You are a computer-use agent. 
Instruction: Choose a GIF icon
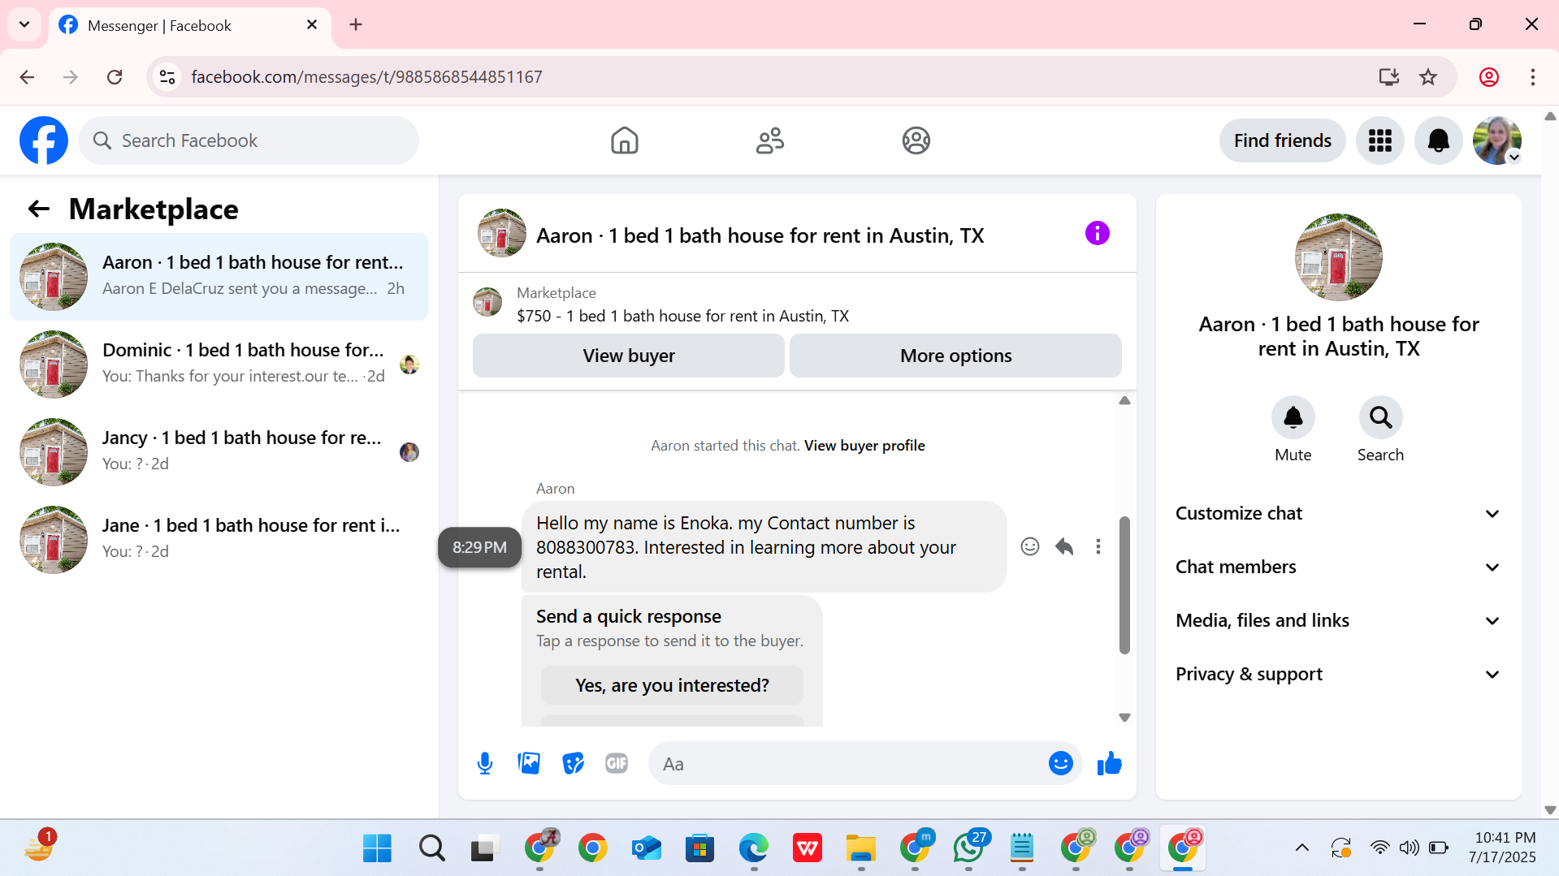coord(617,763)
